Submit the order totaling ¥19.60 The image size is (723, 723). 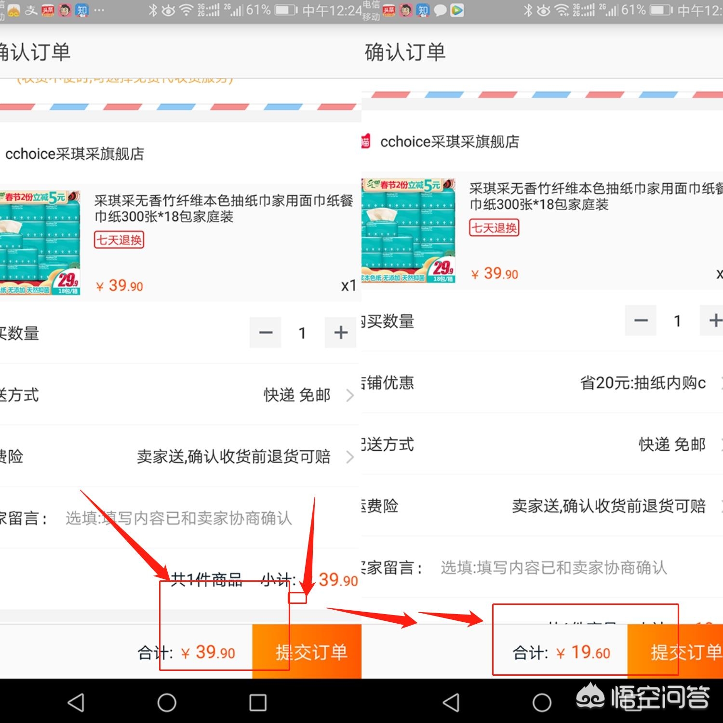pos(675,652)
